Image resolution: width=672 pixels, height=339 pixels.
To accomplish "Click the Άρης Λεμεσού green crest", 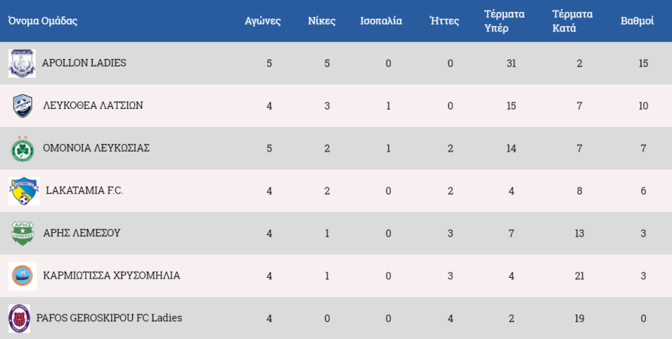I will pyautogui.click(x=22, y=233).
